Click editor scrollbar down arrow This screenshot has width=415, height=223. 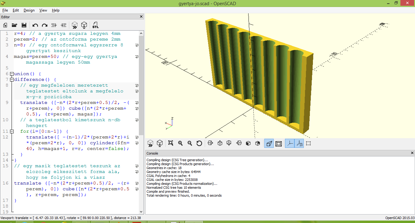(142, 211)
